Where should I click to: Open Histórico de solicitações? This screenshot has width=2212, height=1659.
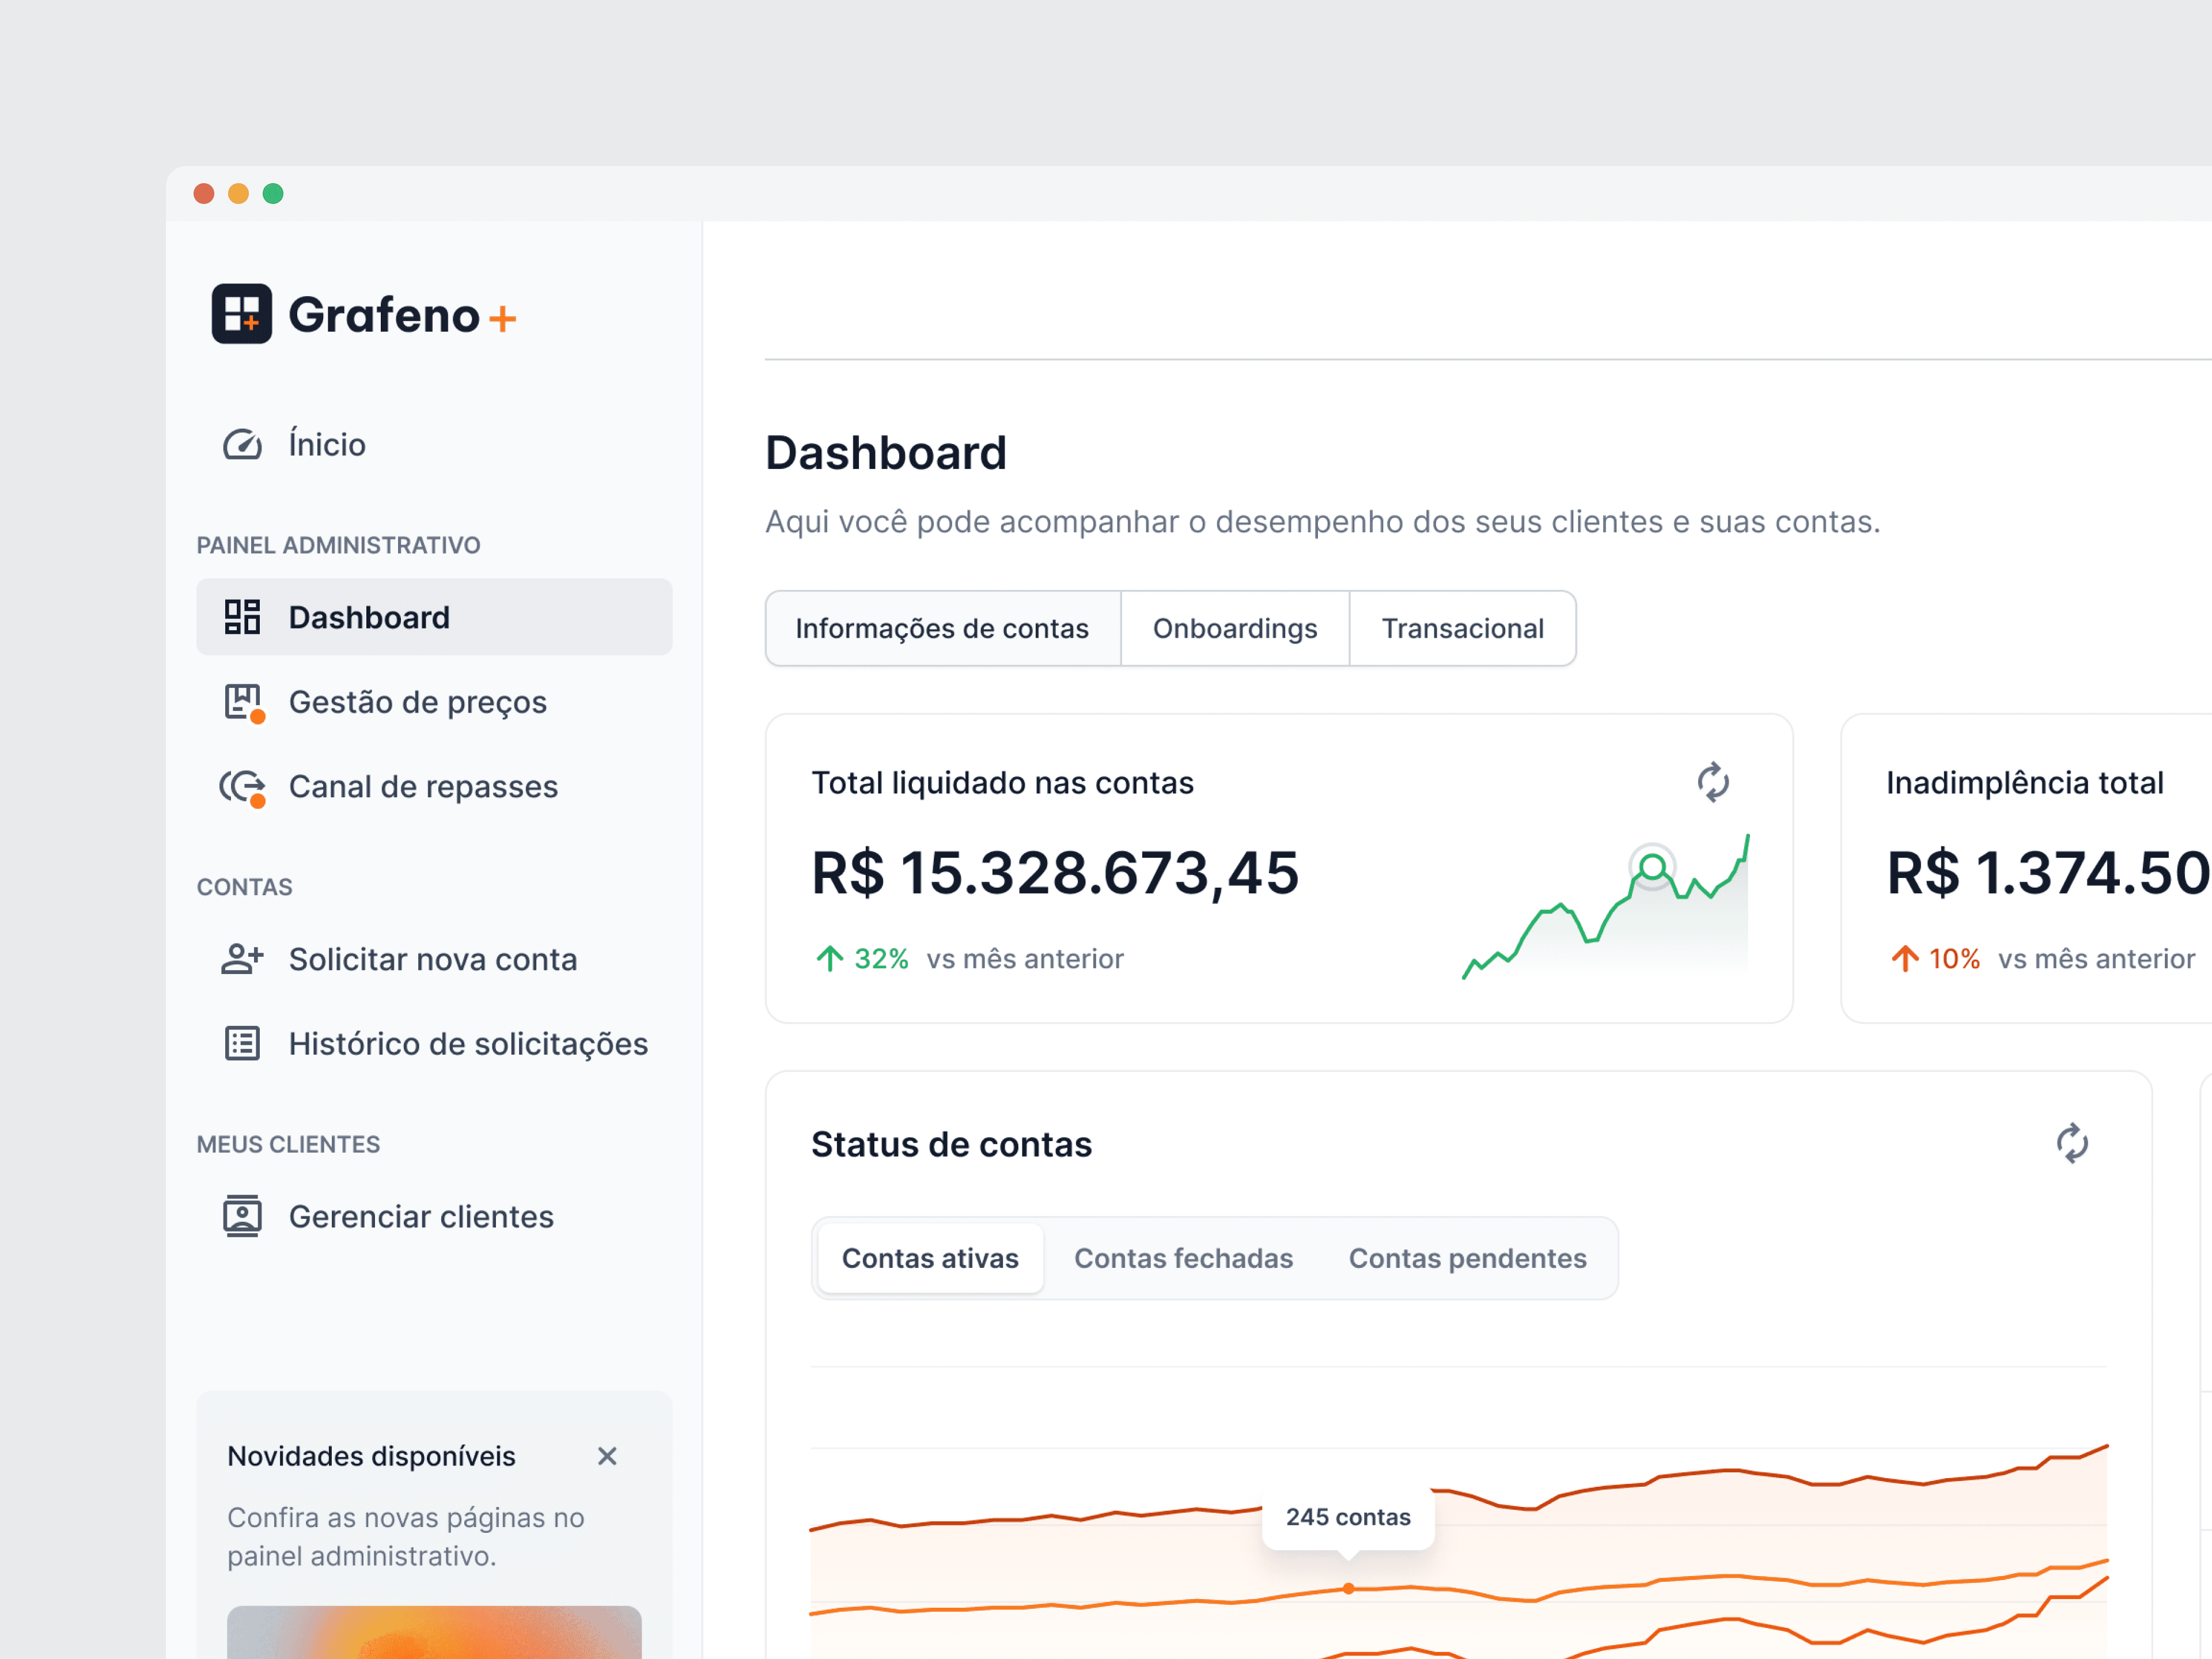[434, 1044]
